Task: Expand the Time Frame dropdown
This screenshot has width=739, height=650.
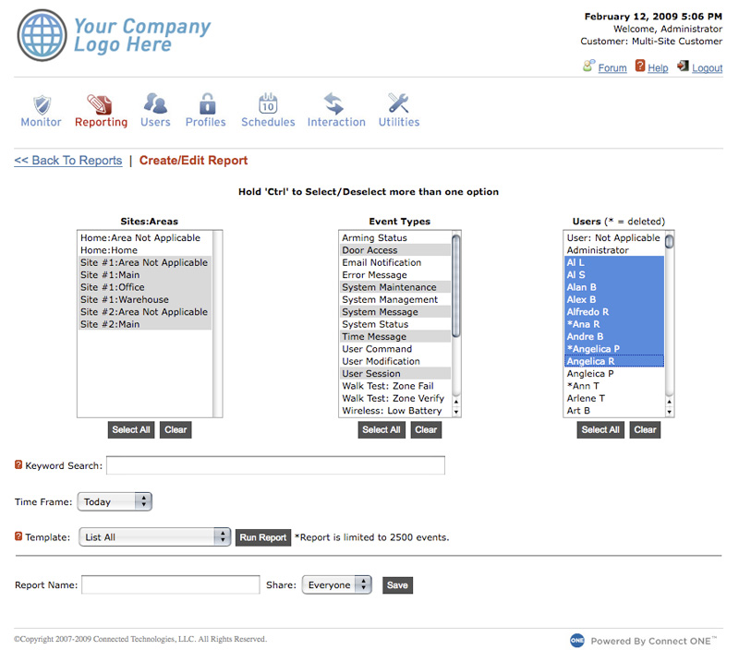Action: coord(115,501)
